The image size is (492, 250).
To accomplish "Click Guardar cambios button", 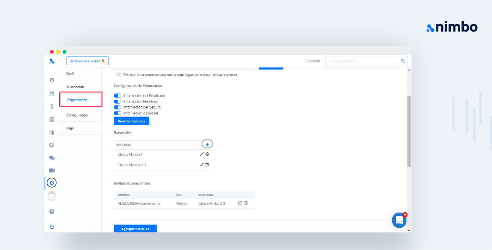I will (x=131, y=121).
